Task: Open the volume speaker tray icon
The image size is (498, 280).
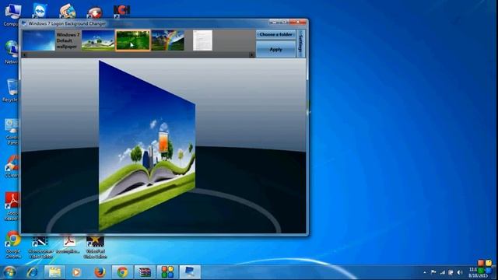Action: 459,272
